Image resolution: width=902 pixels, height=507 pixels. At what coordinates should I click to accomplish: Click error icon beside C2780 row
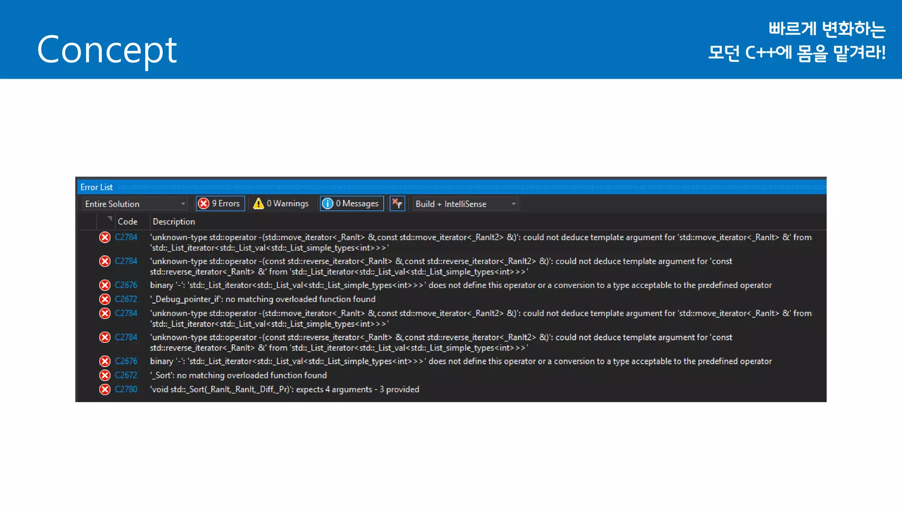pos(105,389)
